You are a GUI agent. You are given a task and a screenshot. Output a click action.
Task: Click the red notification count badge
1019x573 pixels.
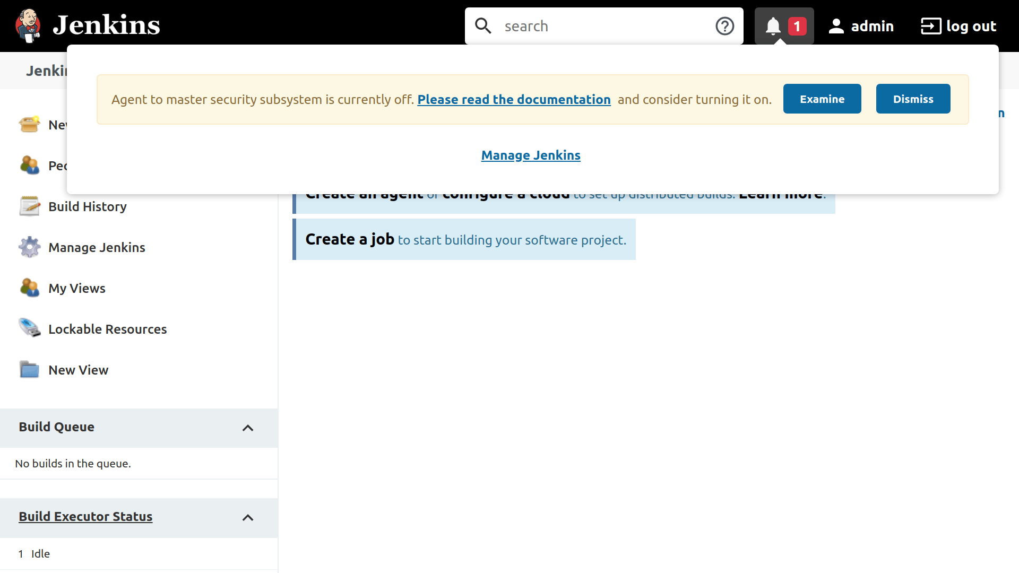(797, 26)
